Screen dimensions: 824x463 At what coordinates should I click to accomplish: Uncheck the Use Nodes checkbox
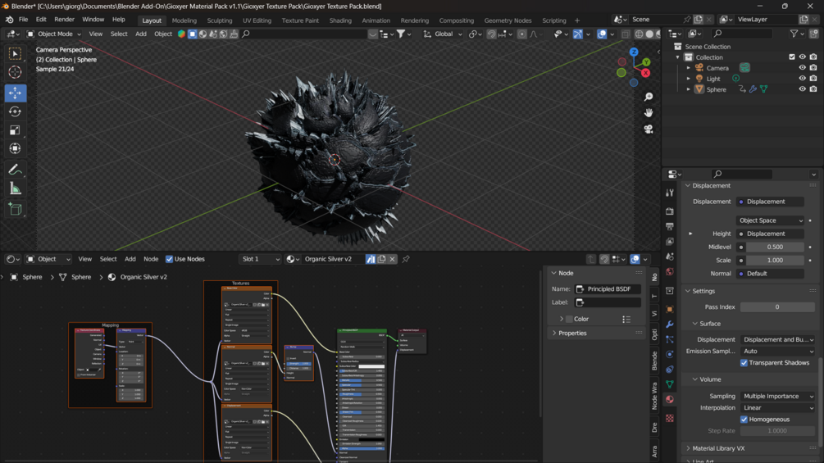pos(170,259)
